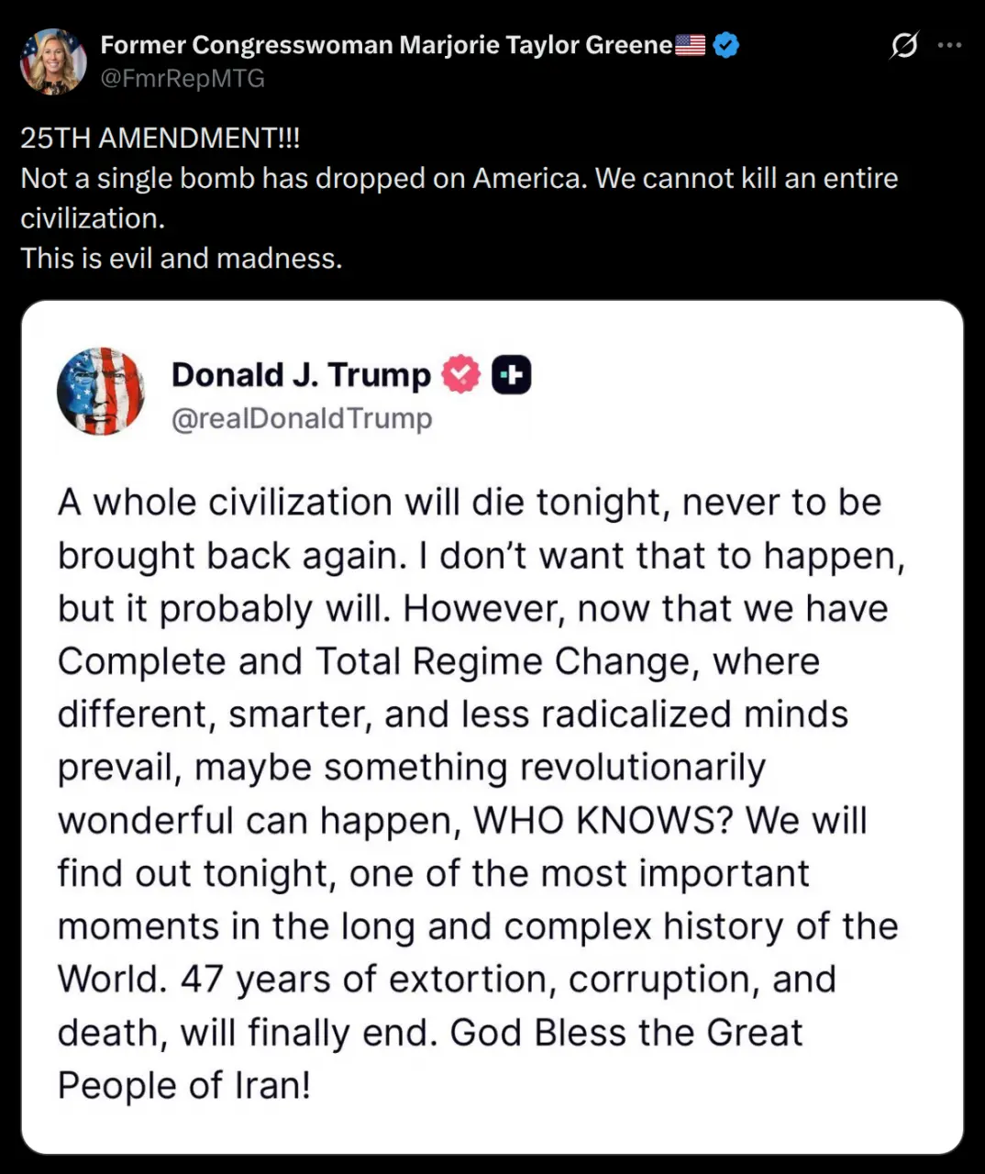
Task: Click the "25TH AMENDMENT!!!" text line
Action: [160, 138]
